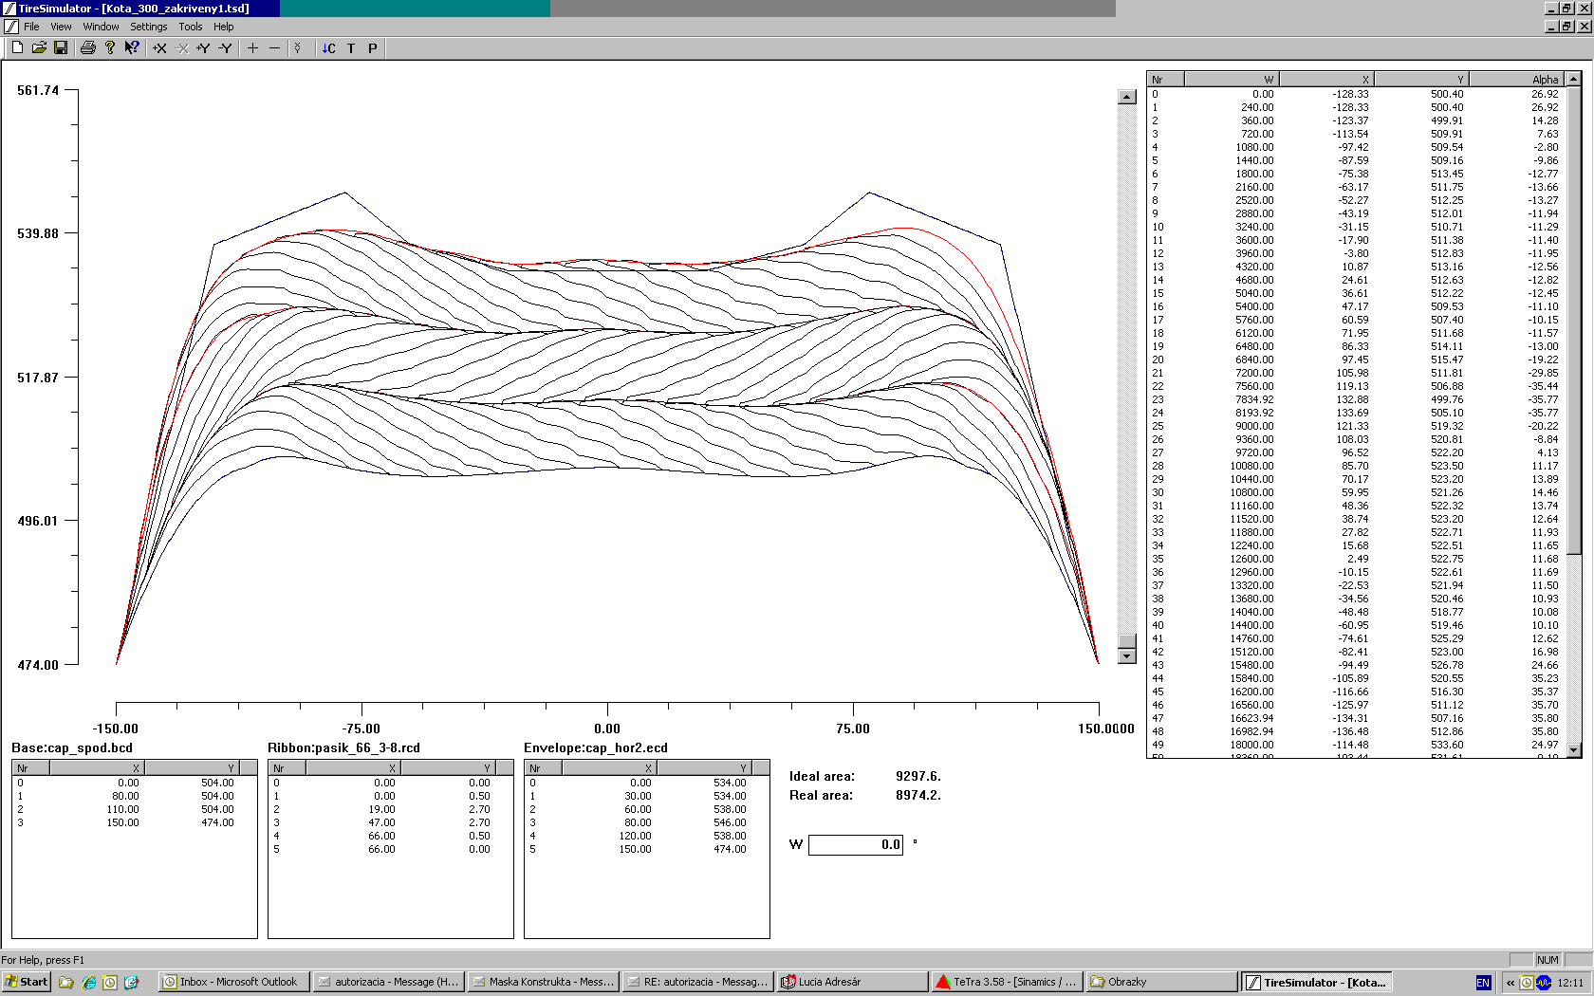Click the +Y toolbar button

point(203,47)
